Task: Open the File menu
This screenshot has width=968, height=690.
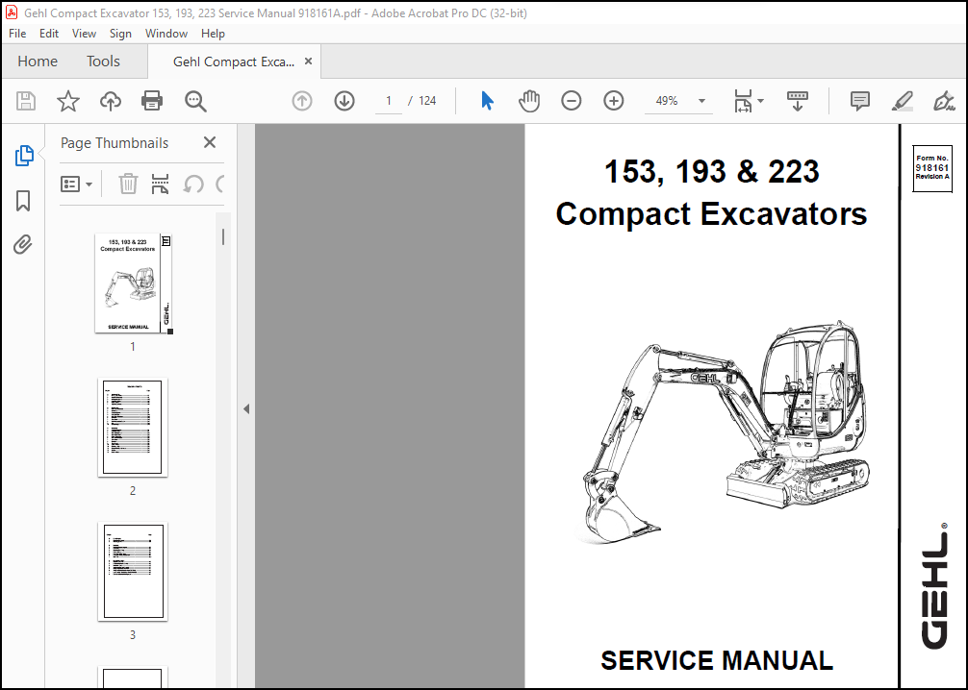Action: 17,34
